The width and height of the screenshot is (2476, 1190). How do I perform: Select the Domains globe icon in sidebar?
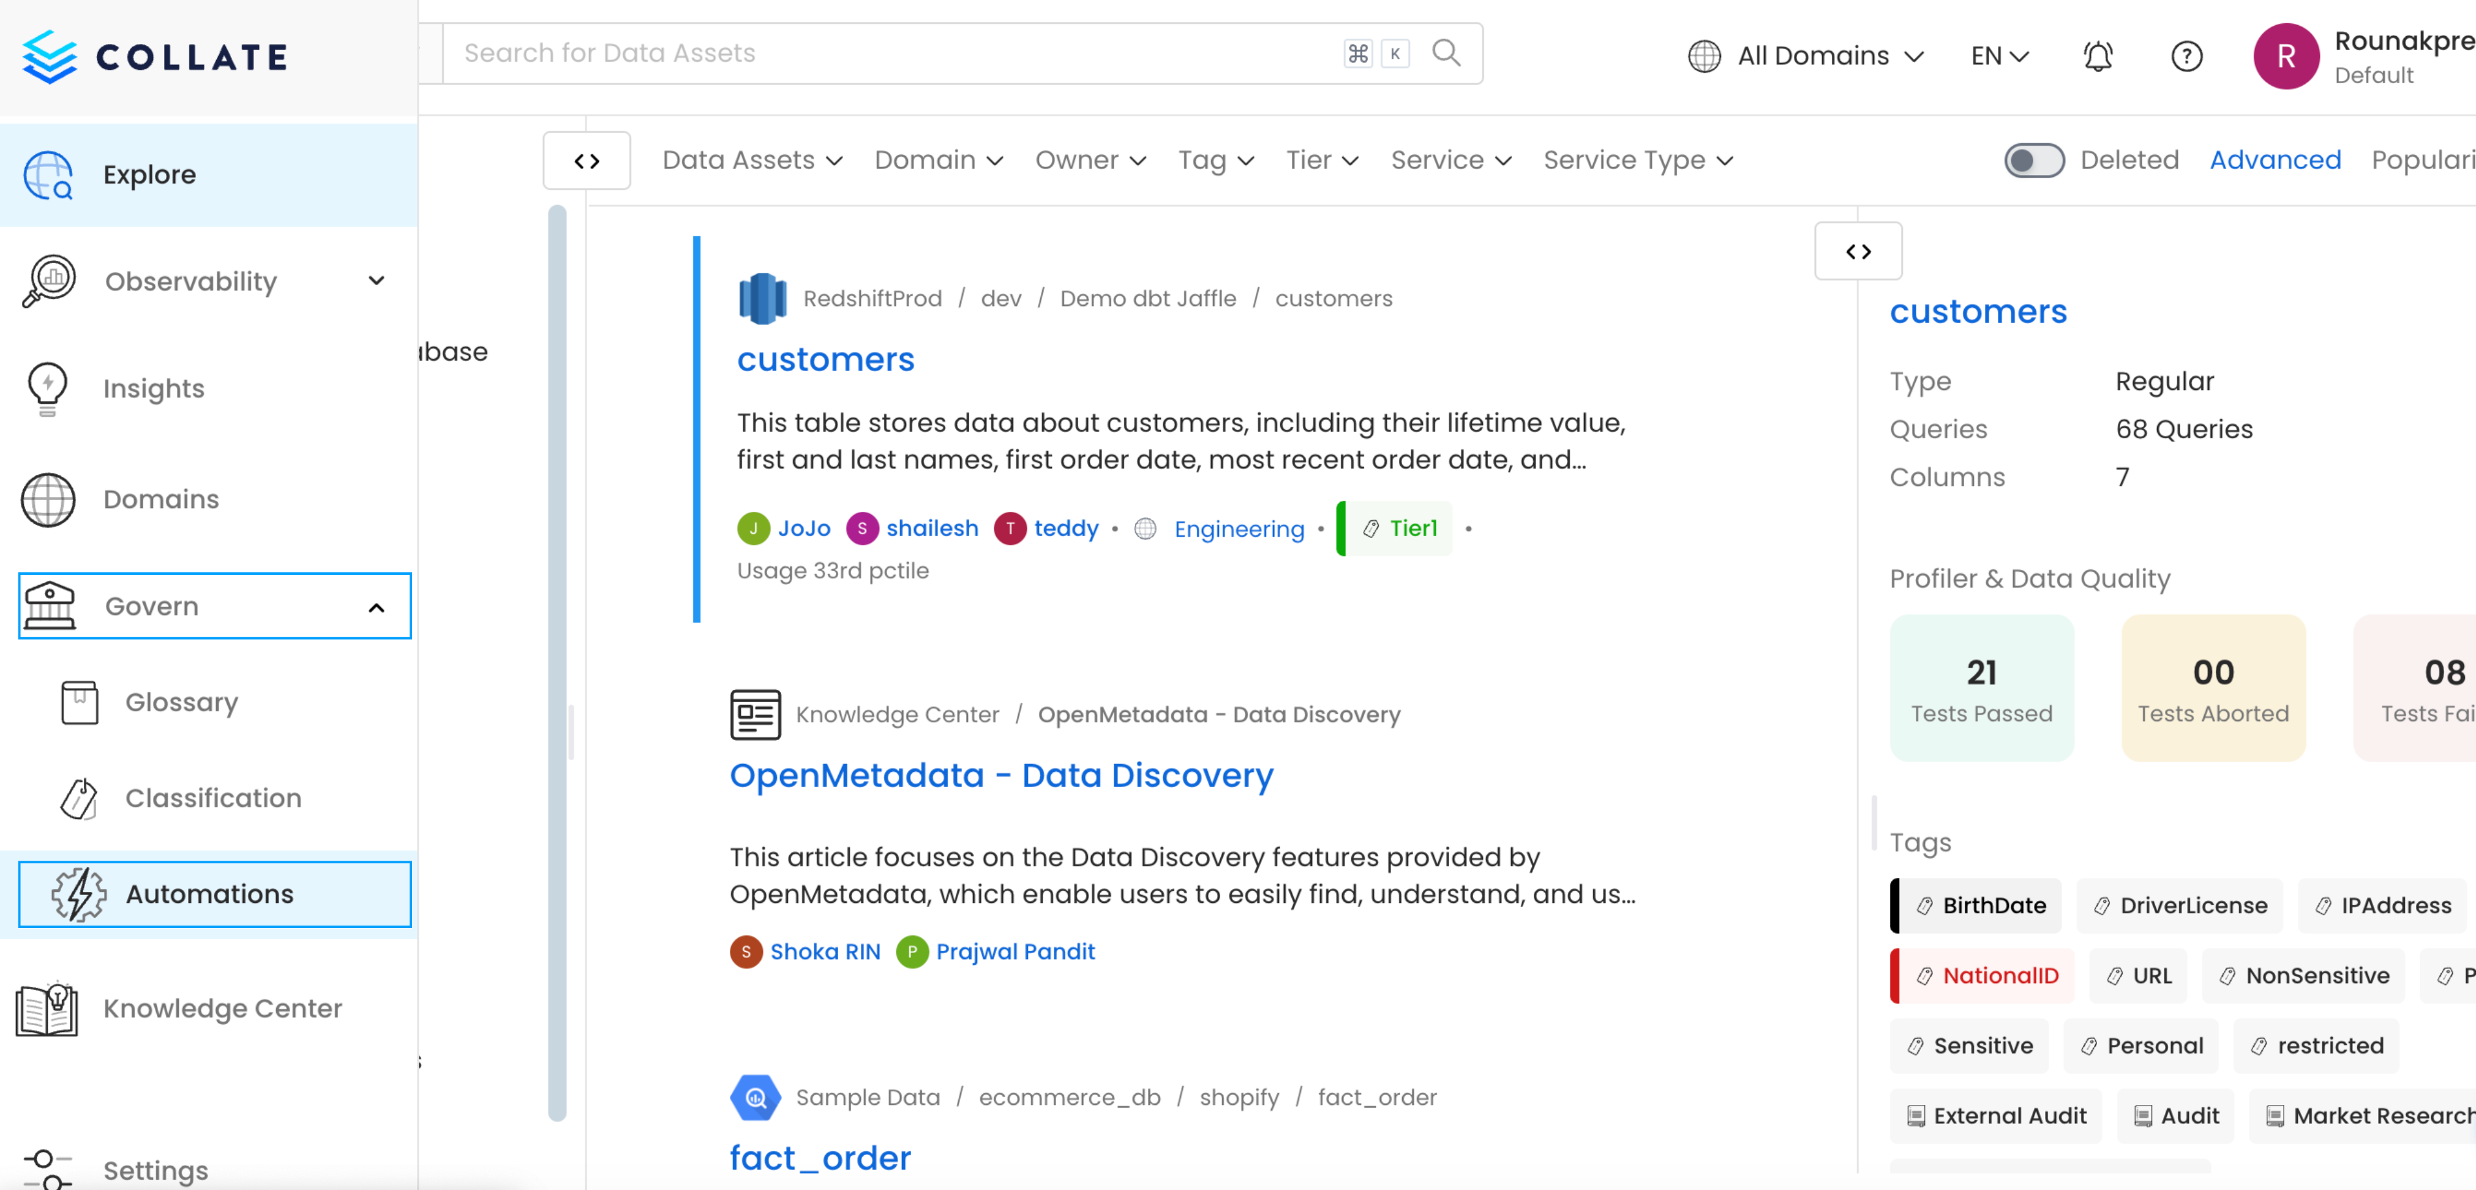(x=47, y=499)
